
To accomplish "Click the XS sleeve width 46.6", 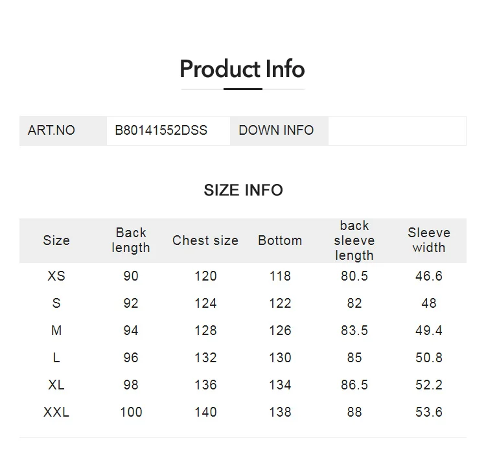I will pyautogui.click(x=429, y=276).
